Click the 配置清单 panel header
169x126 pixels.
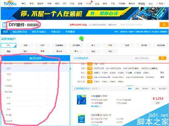[35, 58]
